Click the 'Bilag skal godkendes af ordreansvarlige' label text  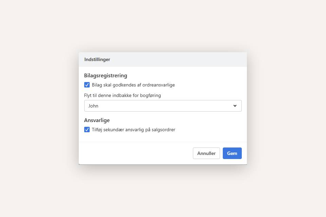(133, 85)
